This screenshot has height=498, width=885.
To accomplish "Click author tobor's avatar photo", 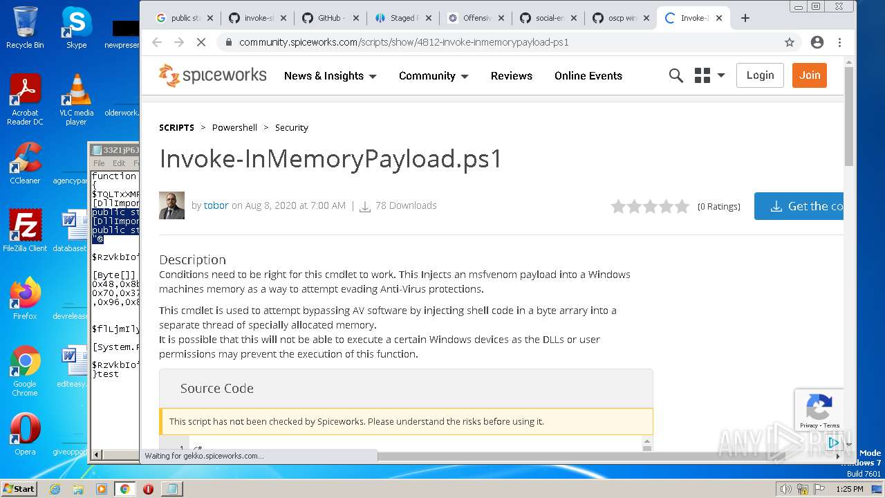I will (171, 205).
